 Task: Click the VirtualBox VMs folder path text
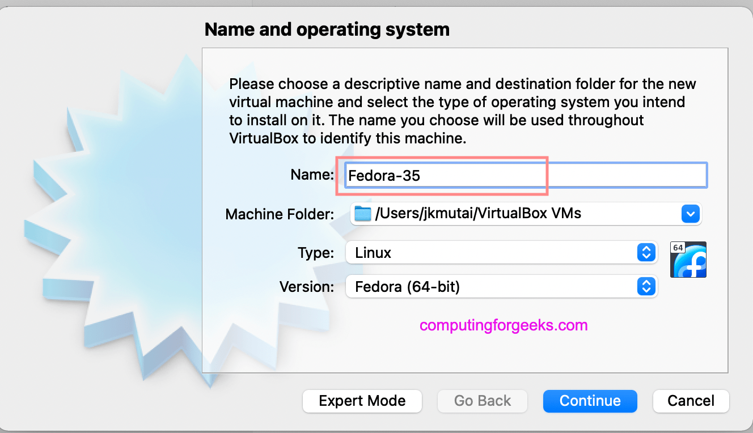pyautogui.click(x=476, y=214)
